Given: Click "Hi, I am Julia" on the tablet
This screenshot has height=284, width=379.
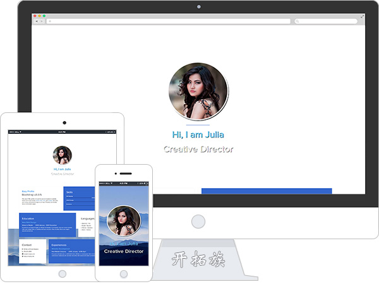Looking at the screenshot, I should pyautogui.click(x=62, y=169).
